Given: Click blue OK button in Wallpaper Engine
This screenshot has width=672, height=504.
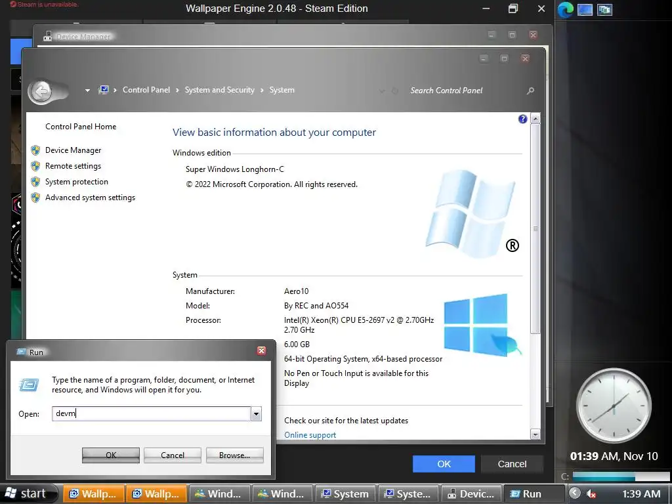Looking at the screenshot, I should (444, 464).
